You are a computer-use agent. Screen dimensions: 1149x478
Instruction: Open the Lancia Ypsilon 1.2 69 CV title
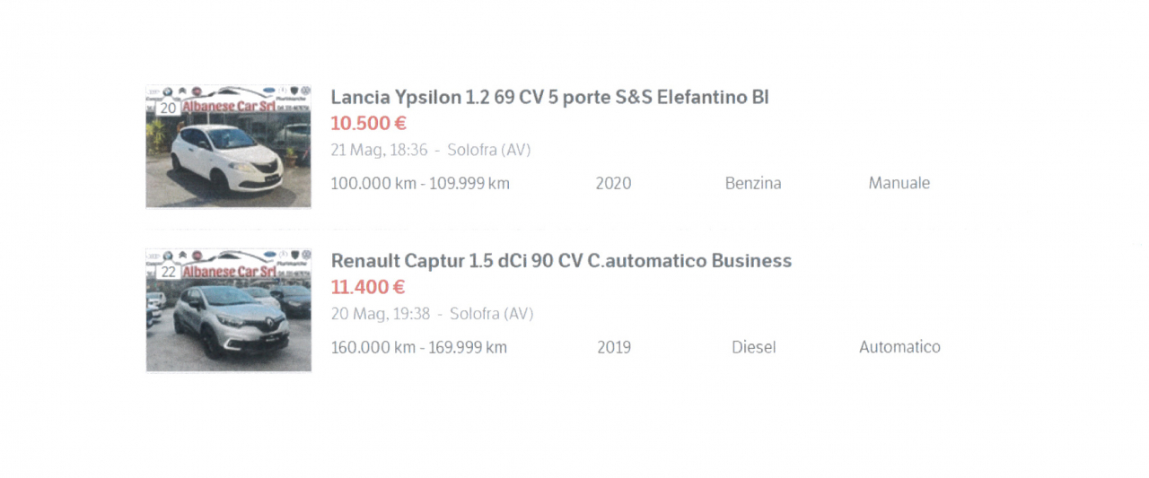point(550,97)
